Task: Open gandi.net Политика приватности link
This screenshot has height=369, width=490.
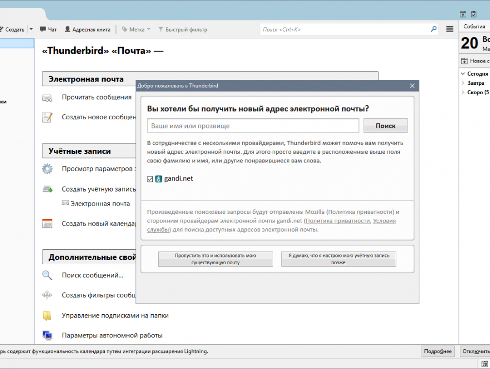Action: coord(338,221)
